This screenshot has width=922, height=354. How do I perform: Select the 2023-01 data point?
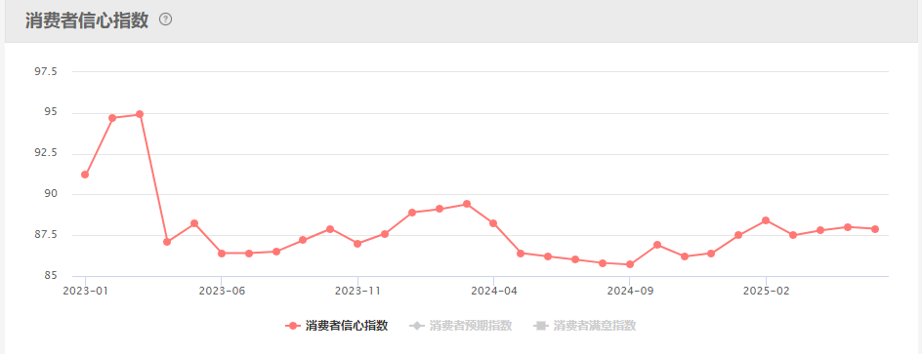pyautogui.click(x=85, y=175)
